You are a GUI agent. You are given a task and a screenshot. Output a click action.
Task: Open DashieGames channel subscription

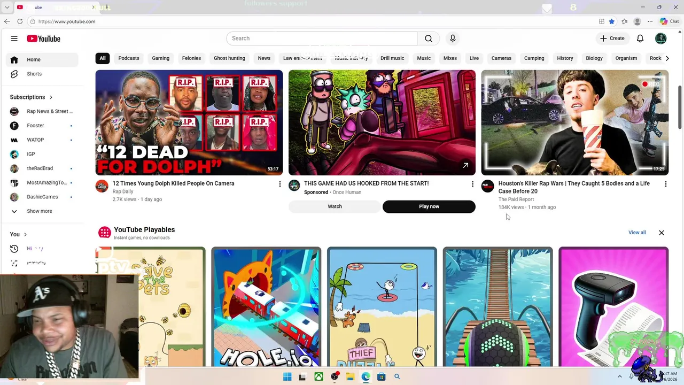point(42,197)
